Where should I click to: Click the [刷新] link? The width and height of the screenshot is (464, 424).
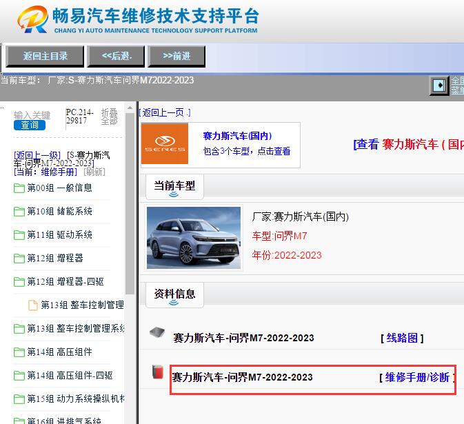point(94,172)
